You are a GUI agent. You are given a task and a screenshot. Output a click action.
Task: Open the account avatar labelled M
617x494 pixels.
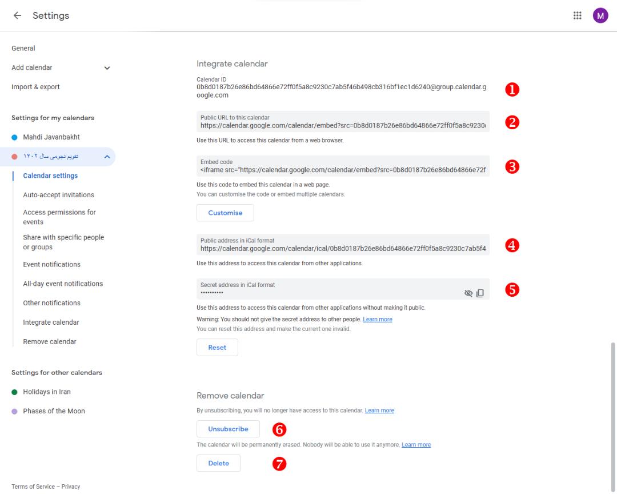coord(600,15)
